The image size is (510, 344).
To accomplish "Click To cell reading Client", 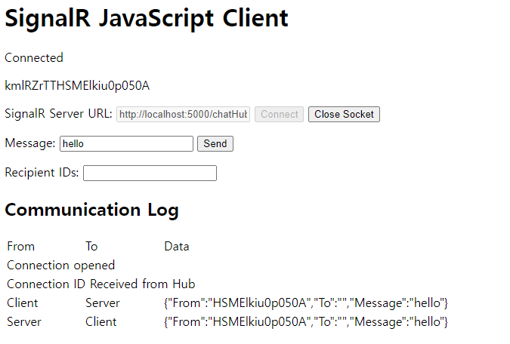I will pyautogui.click(x=100, y=322).
